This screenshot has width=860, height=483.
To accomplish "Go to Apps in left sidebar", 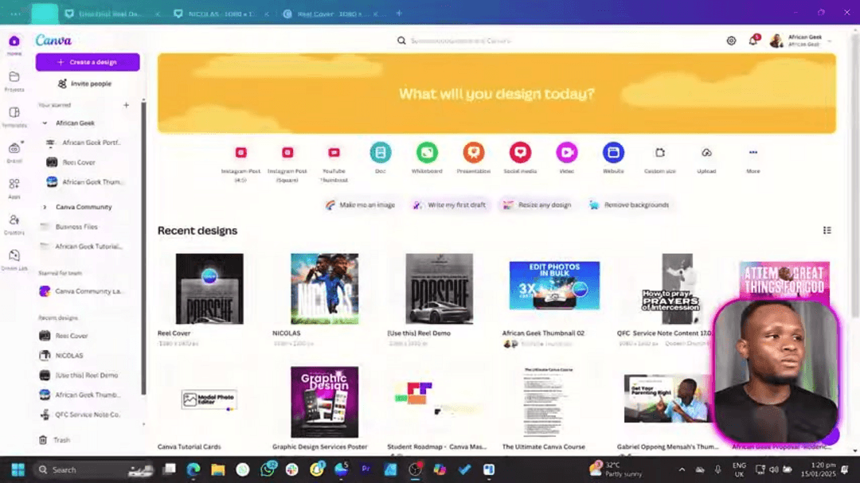I will (14, 185).
